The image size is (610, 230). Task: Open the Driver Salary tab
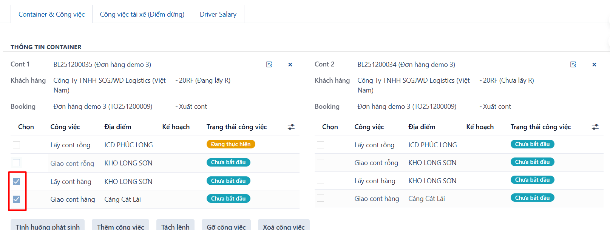(x=218, y=14)
